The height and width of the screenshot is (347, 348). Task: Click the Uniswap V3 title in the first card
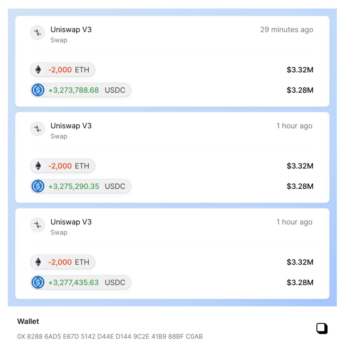coord(71,30)
